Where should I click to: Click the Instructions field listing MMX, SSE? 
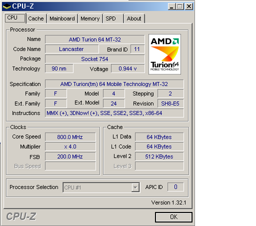pyautogui.click(x=114, y=113)
